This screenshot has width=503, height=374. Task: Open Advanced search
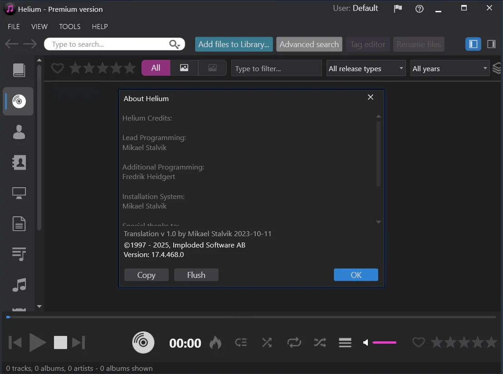pos(309,44)
